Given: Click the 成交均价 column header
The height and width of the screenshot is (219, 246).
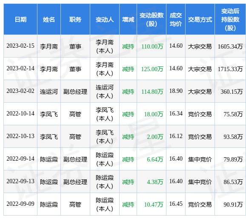Looking at the screenshot, I should click(176, 20).
